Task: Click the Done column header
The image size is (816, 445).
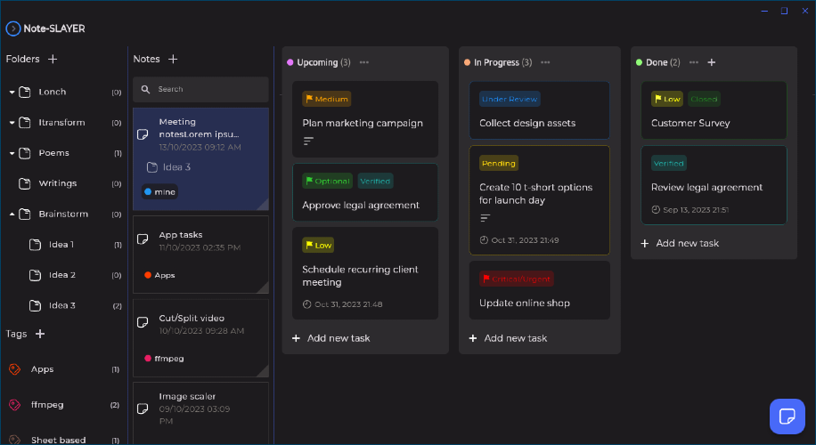Action: (657, 62)
